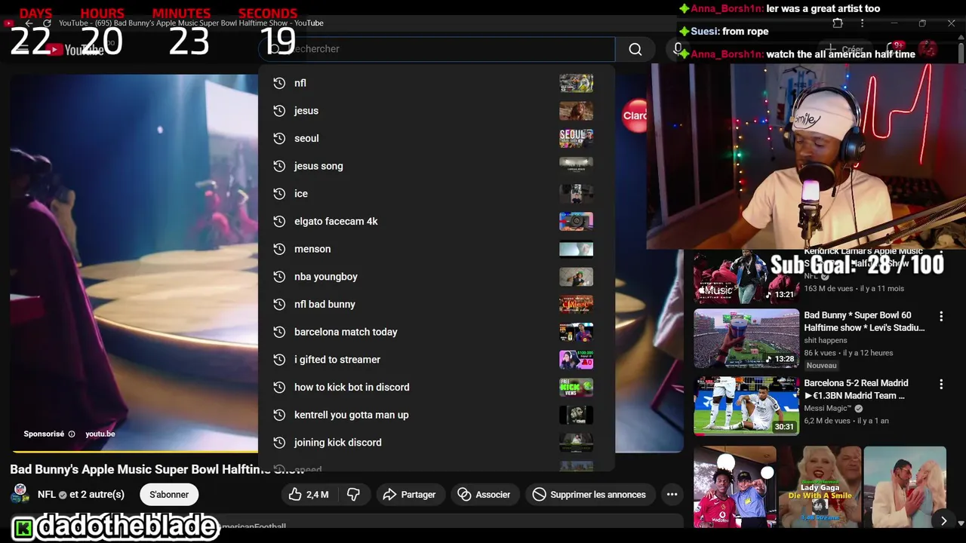Open the browser extensions puzzle icon

pos(838,23)
